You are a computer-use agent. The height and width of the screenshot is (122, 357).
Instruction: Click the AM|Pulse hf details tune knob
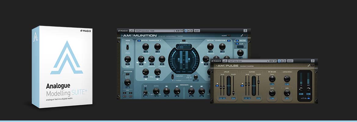click(x=272, y=78)
